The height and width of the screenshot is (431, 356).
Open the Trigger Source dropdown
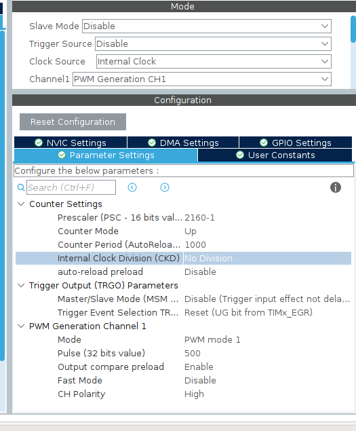(213, 43)
